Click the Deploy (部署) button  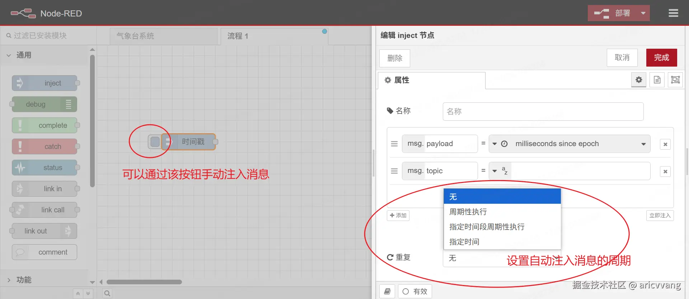(x=613, y=13)
